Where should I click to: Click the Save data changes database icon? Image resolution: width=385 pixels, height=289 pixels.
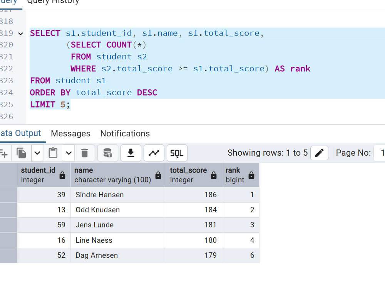(107, 153)
